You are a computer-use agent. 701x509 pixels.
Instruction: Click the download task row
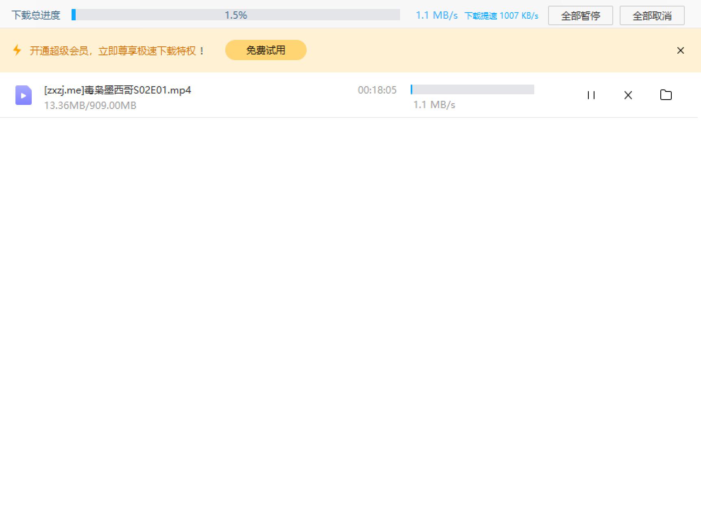point(285,95)
